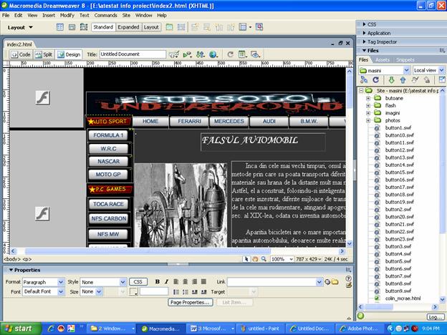Click the Tabular Data icon
447x335 pixels.
(x=259, y=27)
